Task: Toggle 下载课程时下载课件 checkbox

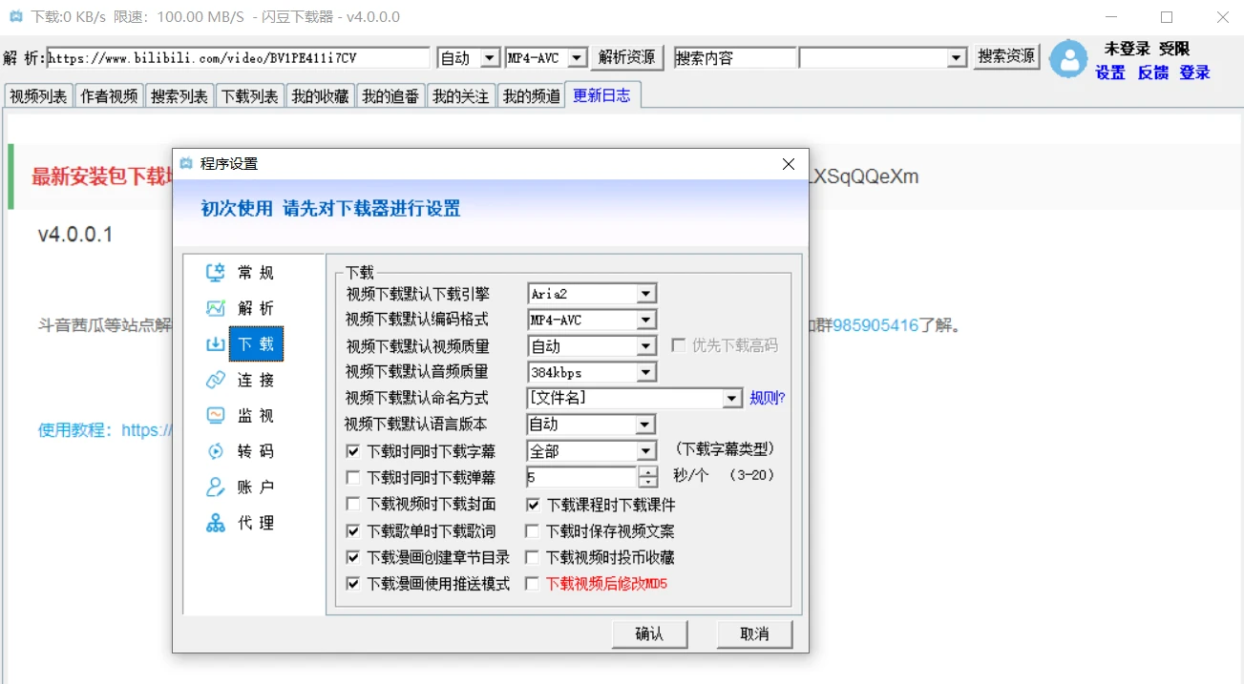Action: tap(533, 504)
